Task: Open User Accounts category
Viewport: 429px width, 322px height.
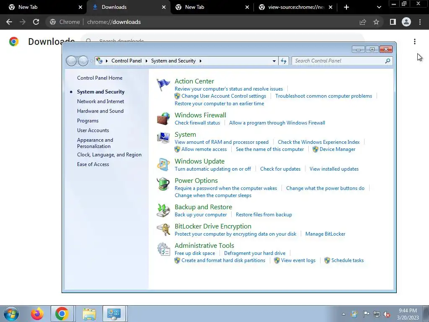Action: [x=93, y=130]
